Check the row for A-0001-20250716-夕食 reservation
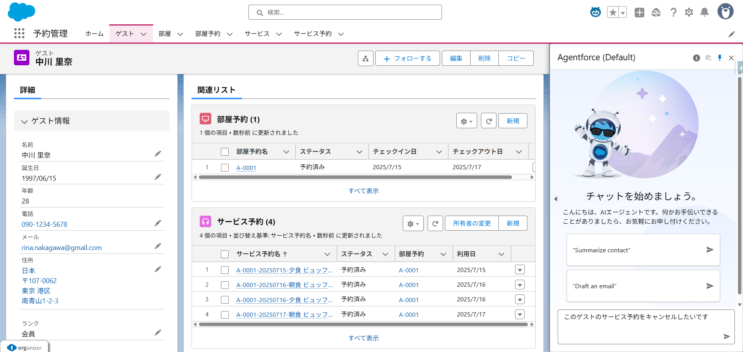Image resolution: width=743 pixels, height=352 pixels. tap(225, 299)
